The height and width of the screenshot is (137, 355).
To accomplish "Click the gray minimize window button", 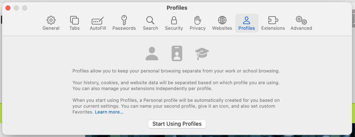I will 16,8.
